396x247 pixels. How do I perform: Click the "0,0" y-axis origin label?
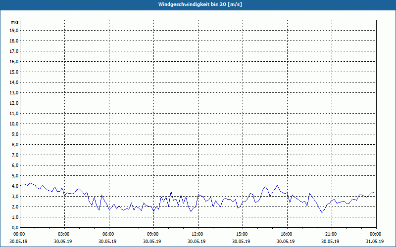pyautogui.click(x=15, y=227)
